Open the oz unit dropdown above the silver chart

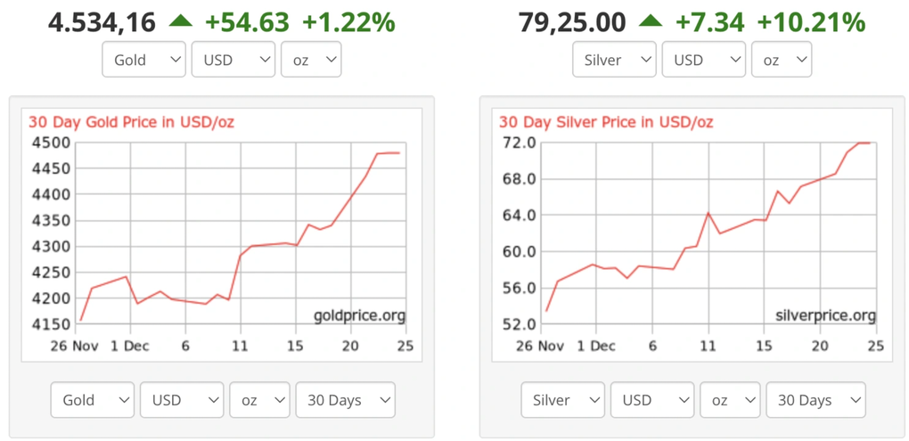point(782,60)
